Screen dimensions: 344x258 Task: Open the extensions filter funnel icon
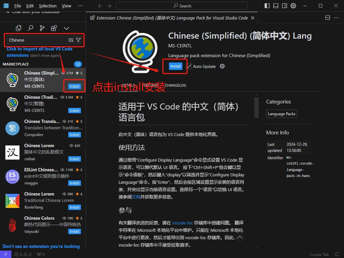point(78,40)
